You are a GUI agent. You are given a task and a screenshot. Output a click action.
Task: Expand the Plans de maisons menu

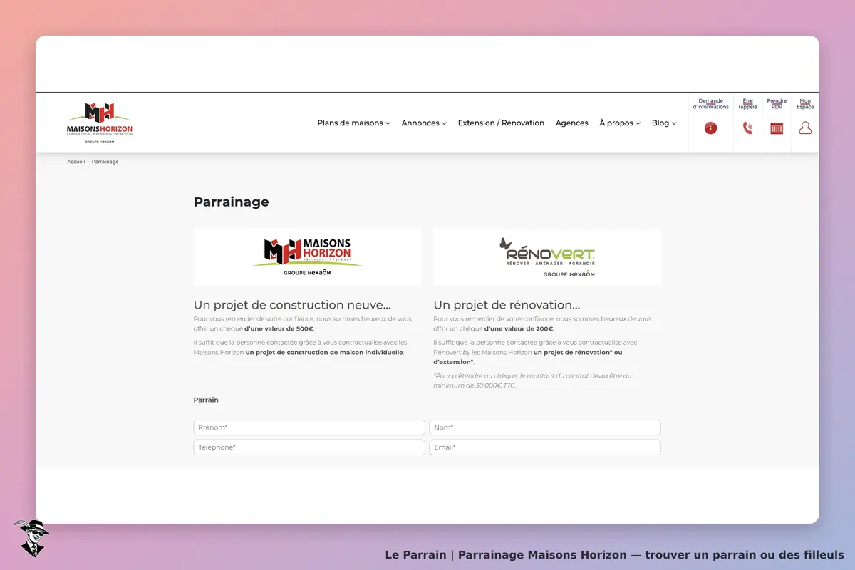(353, 123)
